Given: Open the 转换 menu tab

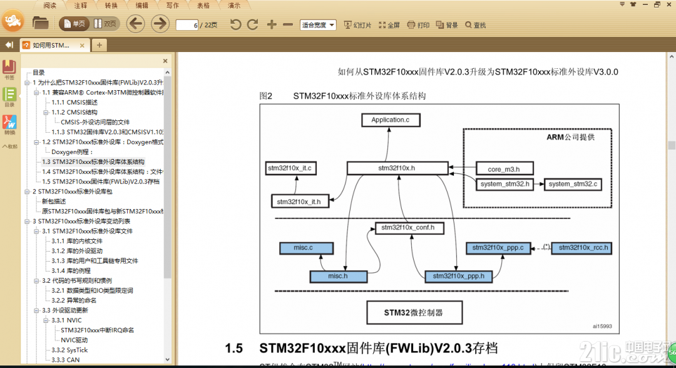Looking at the screenshot, I should [111, 6].
